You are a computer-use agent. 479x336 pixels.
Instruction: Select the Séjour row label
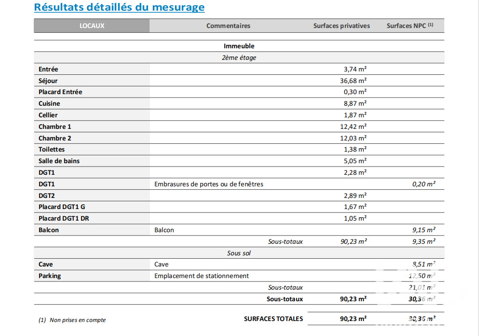tap(48, 81)
